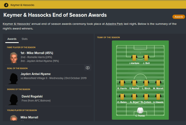Screen dimensions: 186x125
Task: Select C. Bates defender shirt icon
Action: pyautogui.click(x=122, y=97)
